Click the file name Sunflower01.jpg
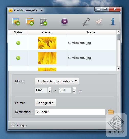This screenshot has height=139, width=129. (79, 43)
